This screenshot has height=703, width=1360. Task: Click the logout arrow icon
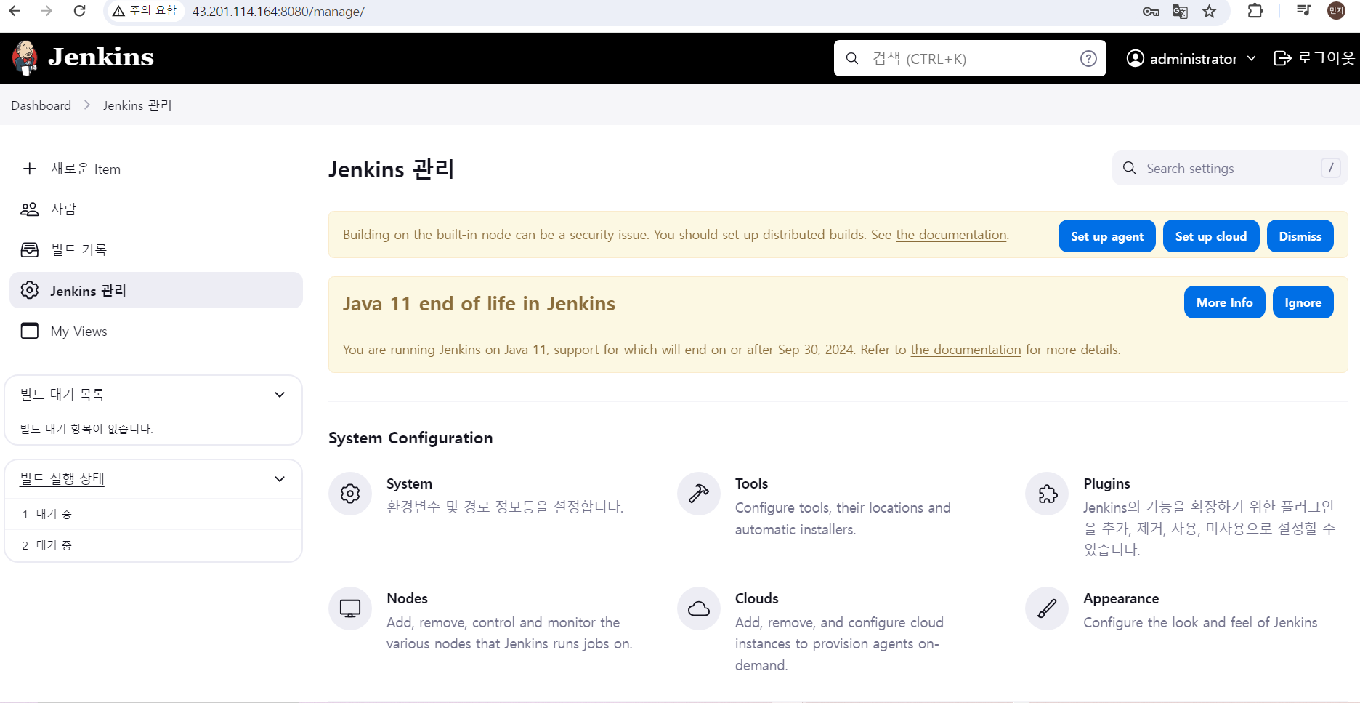tap(1282, 58)
